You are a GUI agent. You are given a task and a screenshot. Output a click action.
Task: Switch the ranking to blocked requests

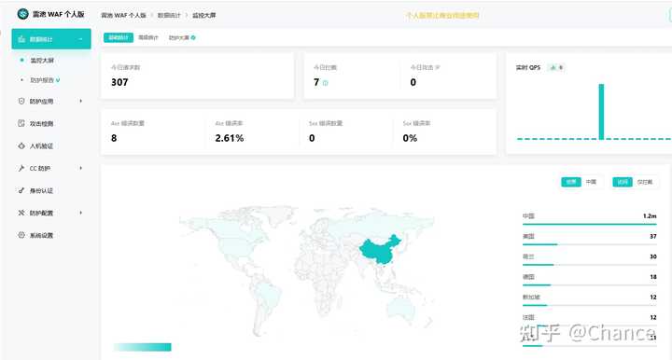[x=645, y=182]
